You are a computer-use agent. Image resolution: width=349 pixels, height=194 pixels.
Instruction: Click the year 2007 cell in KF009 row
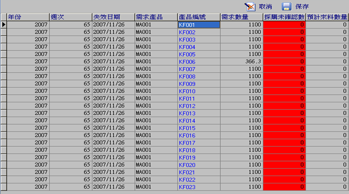[x=28, y=83]
